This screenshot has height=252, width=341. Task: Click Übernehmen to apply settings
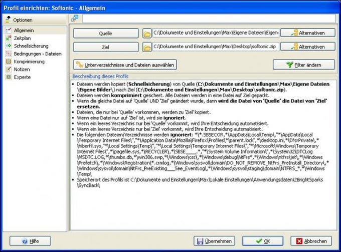click(214, 241)
